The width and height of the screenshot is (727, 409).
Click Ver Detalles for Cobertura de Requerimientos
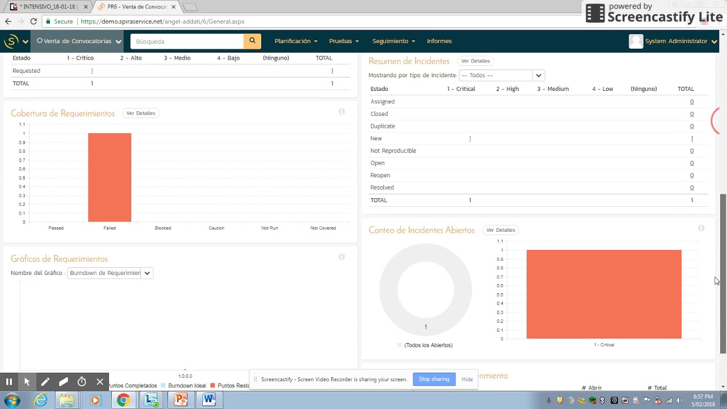click(x=141, y=113)
